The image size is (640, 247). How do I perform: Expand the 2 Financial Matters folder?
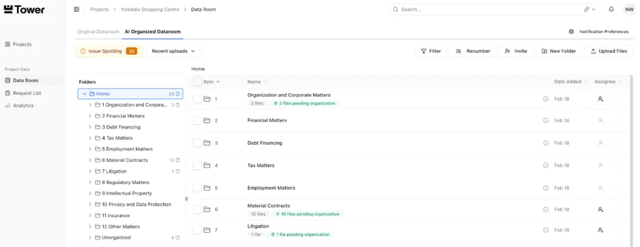[90, 116]
